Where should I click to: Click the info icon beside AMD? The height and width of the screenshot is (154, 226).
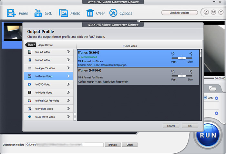click(217, 98)
